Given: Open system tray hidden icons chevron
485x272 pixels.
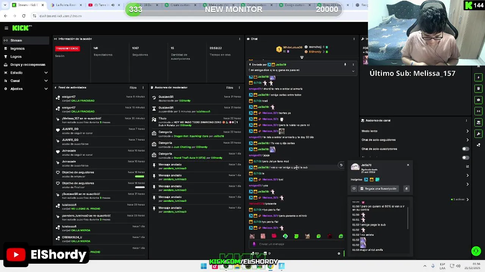Looking at the screenshot, I should [x=425, y=266].
